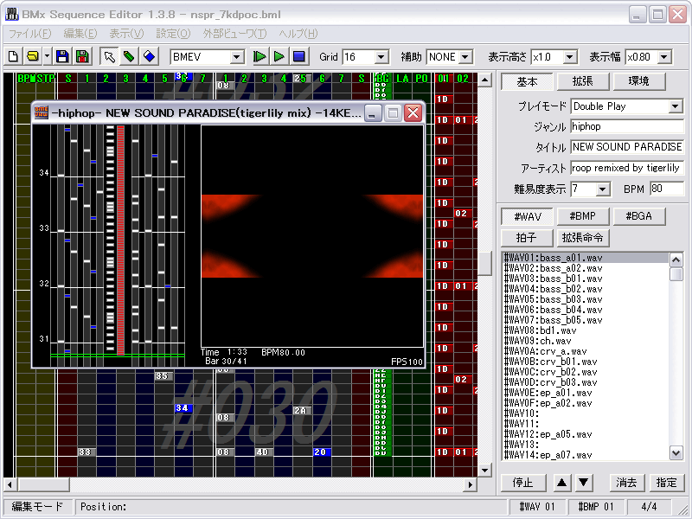Save the file using blue floppy icon
The width and height of the screenshot is (692, 519).
tap(62, 57)
